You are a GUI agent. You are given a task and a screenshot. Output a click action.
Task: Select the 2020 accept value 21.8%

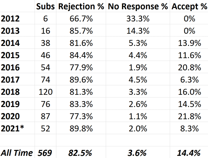click(189, 116)
